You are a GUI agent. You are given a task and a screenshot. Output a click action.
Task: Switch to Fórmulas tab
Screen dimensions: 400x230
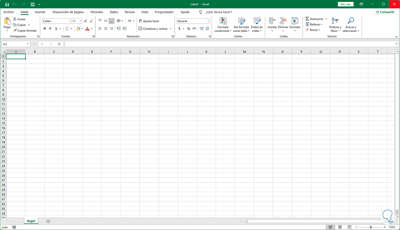[x=97, y=12]
